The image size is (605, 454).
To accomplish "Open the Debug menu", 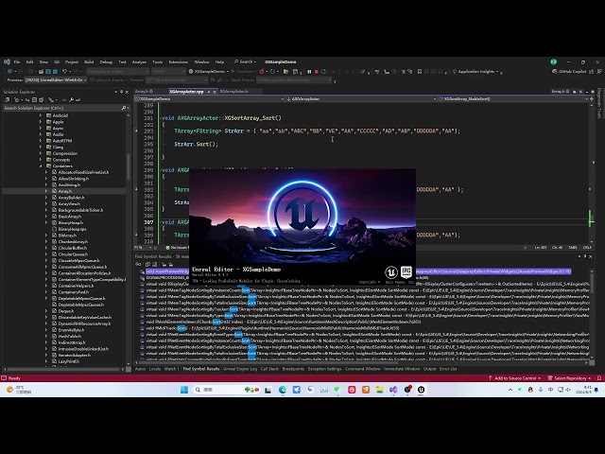I will pos(106,61).
